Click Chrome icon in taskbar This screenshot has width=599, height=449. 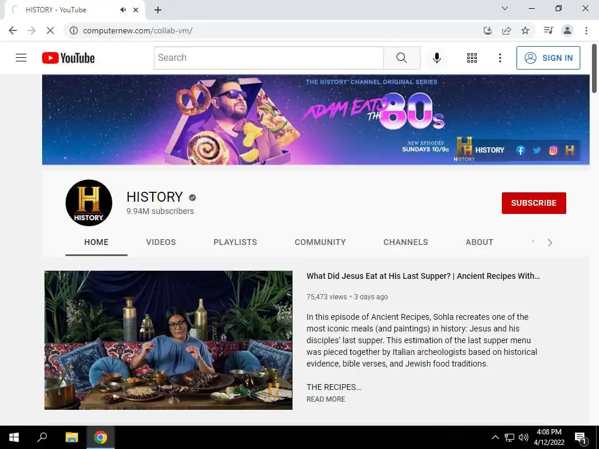click(x=101, y=437)
